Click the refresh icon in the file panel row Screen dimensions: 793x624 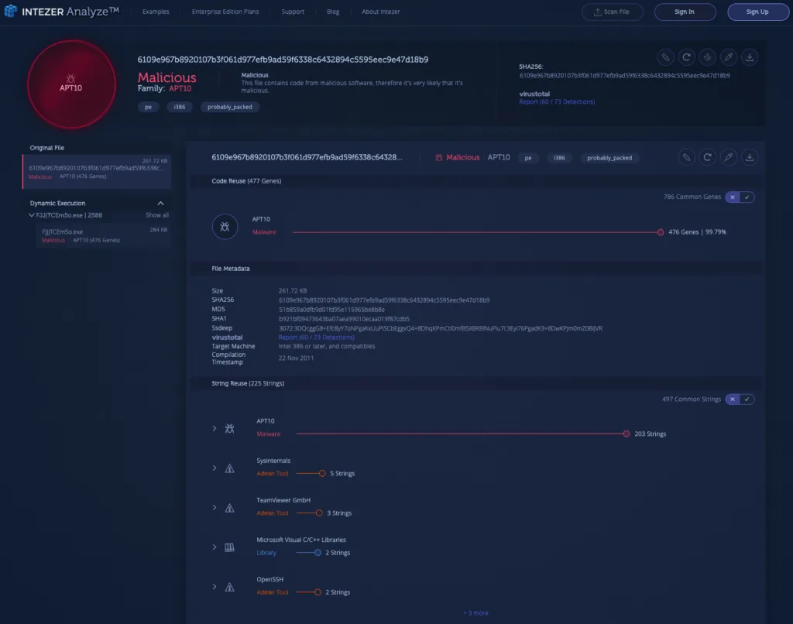pos(708,157)
